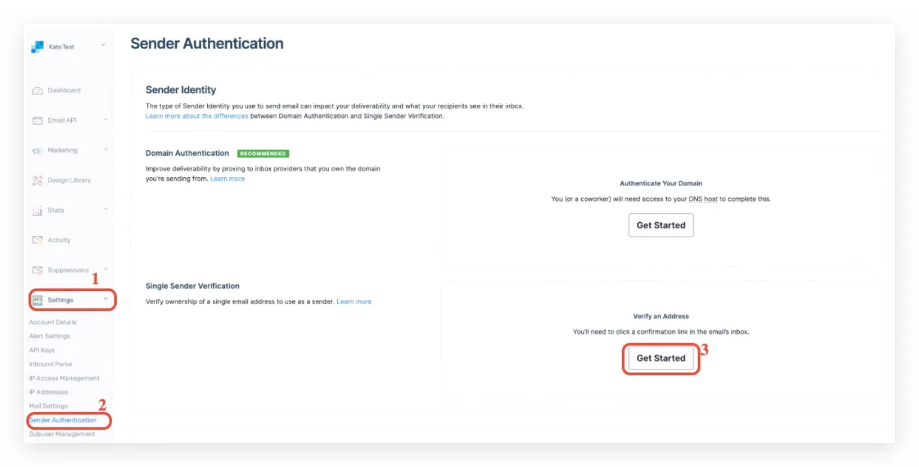Image resolution: width=919 pixels, height=467 pixels.
Task: Click Get Started under Authenticate Your Domain
Action: click(x=661, y=225)
